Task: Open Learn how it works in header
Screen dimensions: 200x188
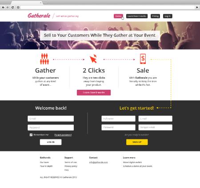Action: pyautogui.click(x=137, y=16)
